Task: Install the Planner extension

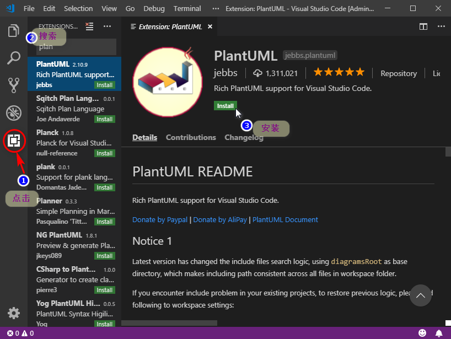Action: pos(104,222)
